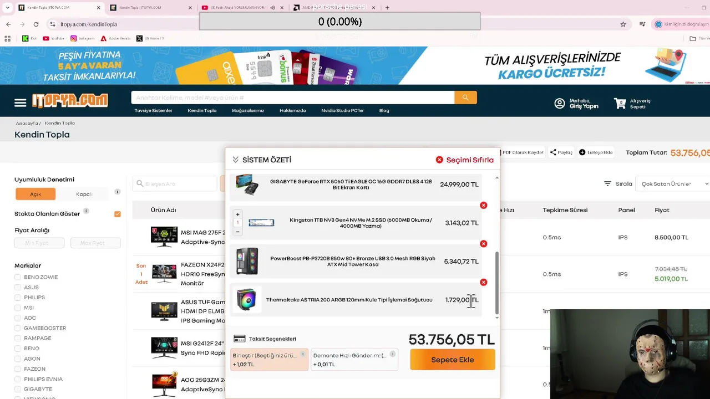Viewport: 710px width, 399px height.
Task: Click the Sepete Ekle button
Action: click(453, 360)
